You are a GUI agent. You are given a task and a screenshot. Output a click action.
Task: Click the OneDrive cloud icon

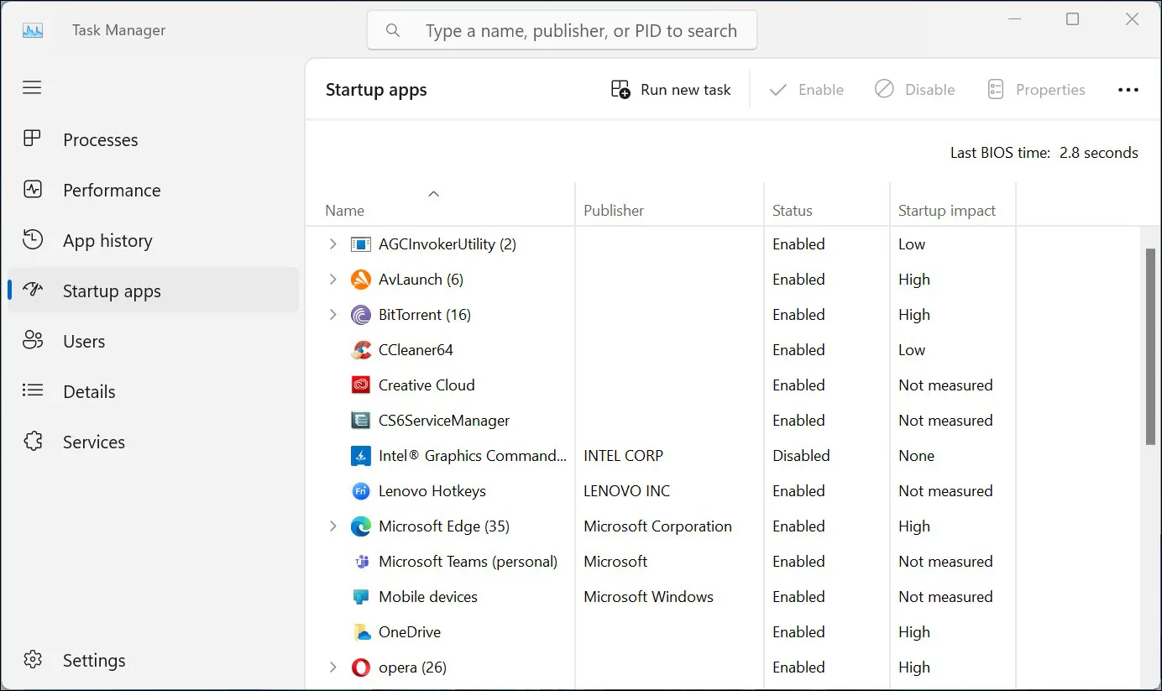[360, 631]
